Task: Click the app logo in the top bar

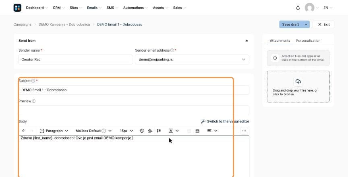Action: (x=17, y=8)
